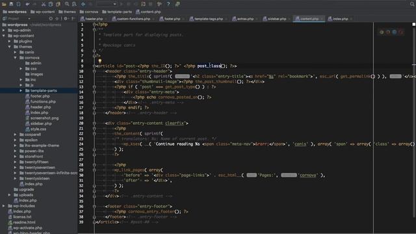416x234 pixels.
Task: Expand the canis theme folder
Action: point(15,52)
